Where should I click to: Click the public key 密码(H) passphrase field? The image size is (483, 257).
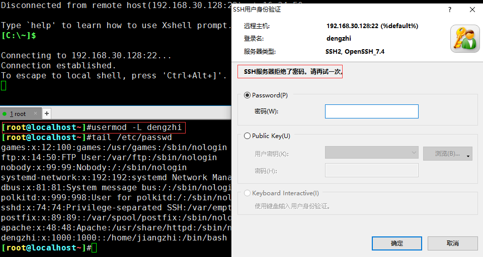(371, 170)
